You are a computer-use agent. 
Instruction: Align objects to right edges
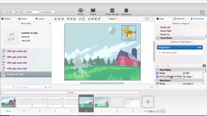point(62,19)
